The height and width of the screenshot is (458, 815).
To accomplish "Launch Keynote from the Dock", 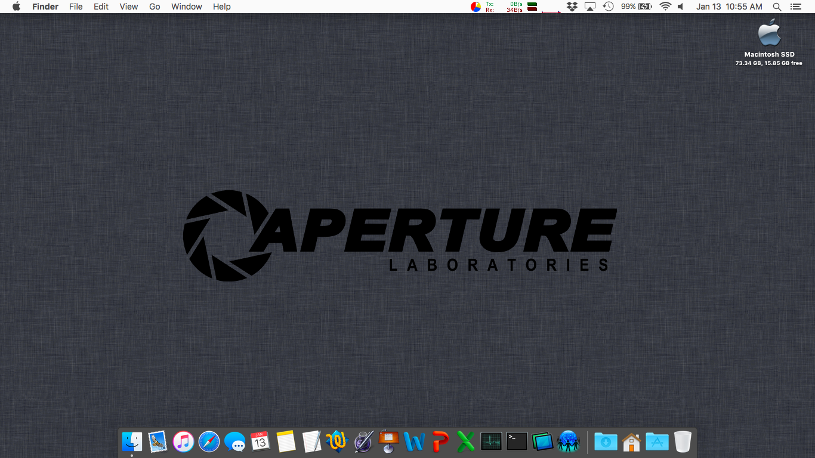I will click(388, 442).
